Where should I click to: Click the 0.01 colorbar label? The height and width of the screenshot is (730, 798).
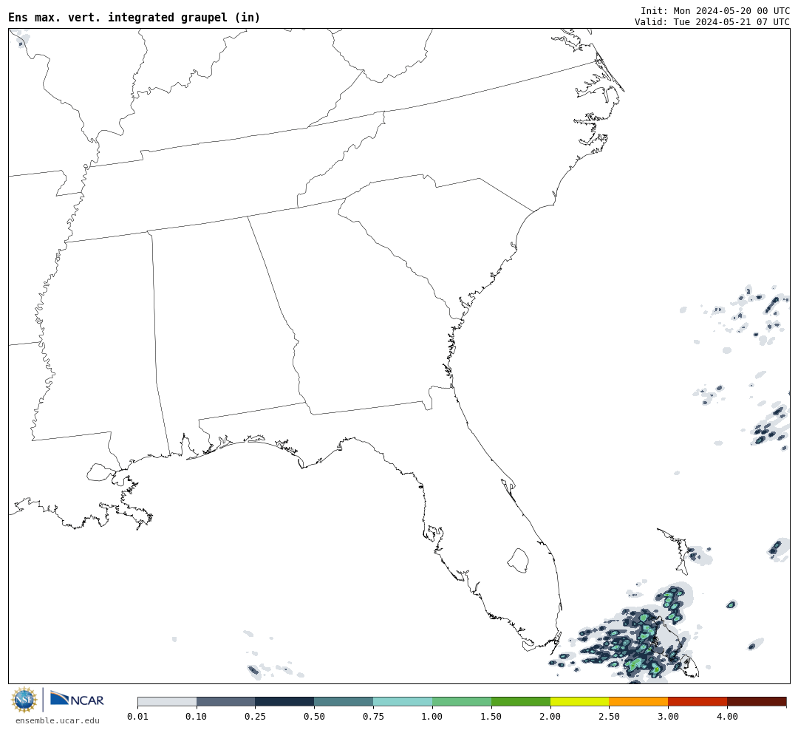(x=137, y=717)
